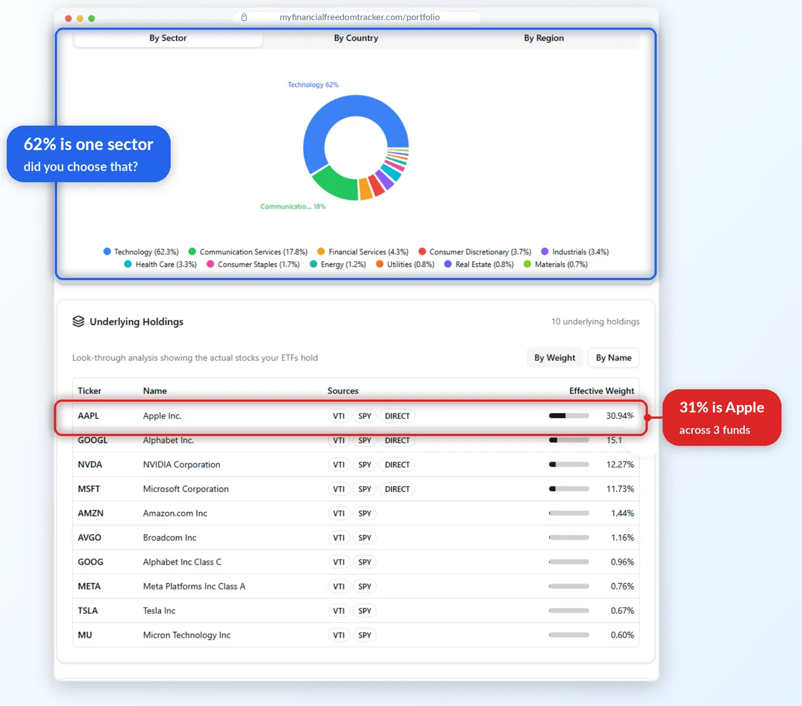Viewport: 802px width, 706px height.
Task: Click the layers icon beside Underlying Holdings
Action: click(x=79, y=321)
